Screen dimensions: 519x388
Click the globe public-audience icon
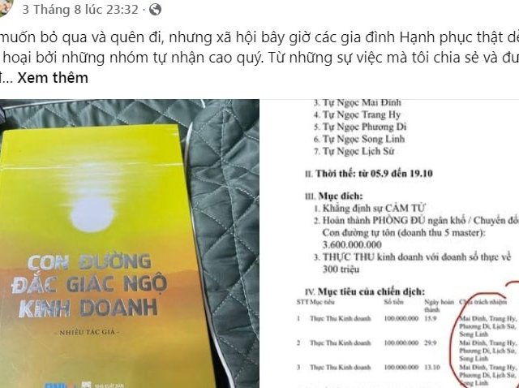155,10
